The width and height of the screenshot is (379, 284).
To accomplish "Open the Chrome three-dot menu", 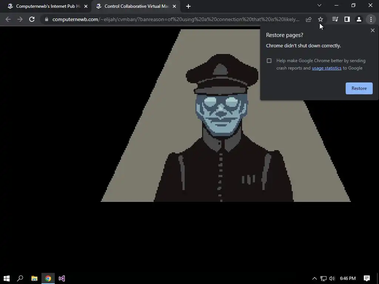I will [371, 19].
